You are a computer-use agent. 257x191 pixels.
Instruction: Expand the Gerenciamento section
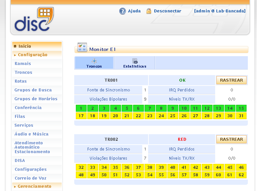pyautogui.click(x=34, y=186)
